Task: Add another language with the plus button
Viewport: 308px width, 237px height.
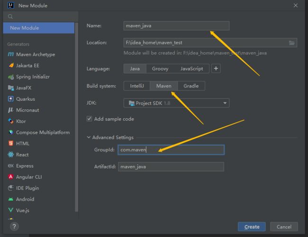Action: click(216, 69)
